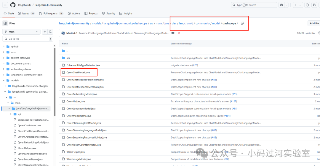Collapse the models folder chevron

click(4, 80)
